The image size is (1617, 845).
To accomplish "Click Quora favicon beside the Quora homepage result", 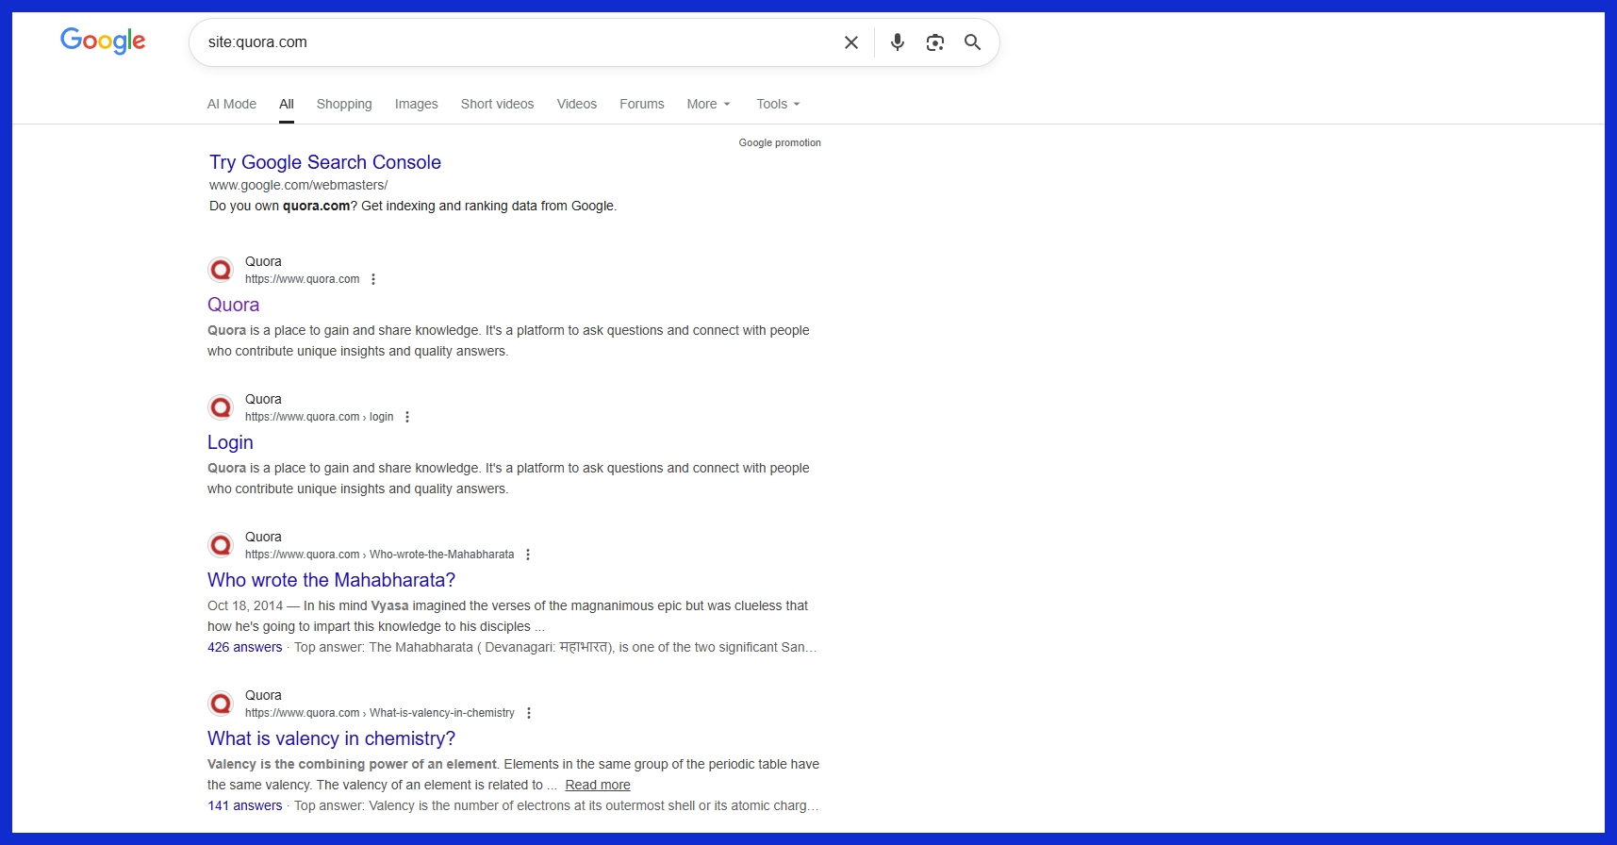I will (x=221, y=270).
